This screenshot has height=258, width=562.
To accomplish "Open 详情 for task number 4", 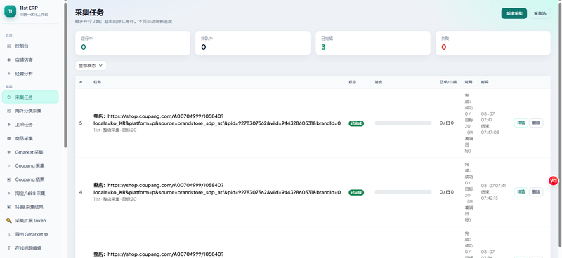I will [x=521, y=192].
